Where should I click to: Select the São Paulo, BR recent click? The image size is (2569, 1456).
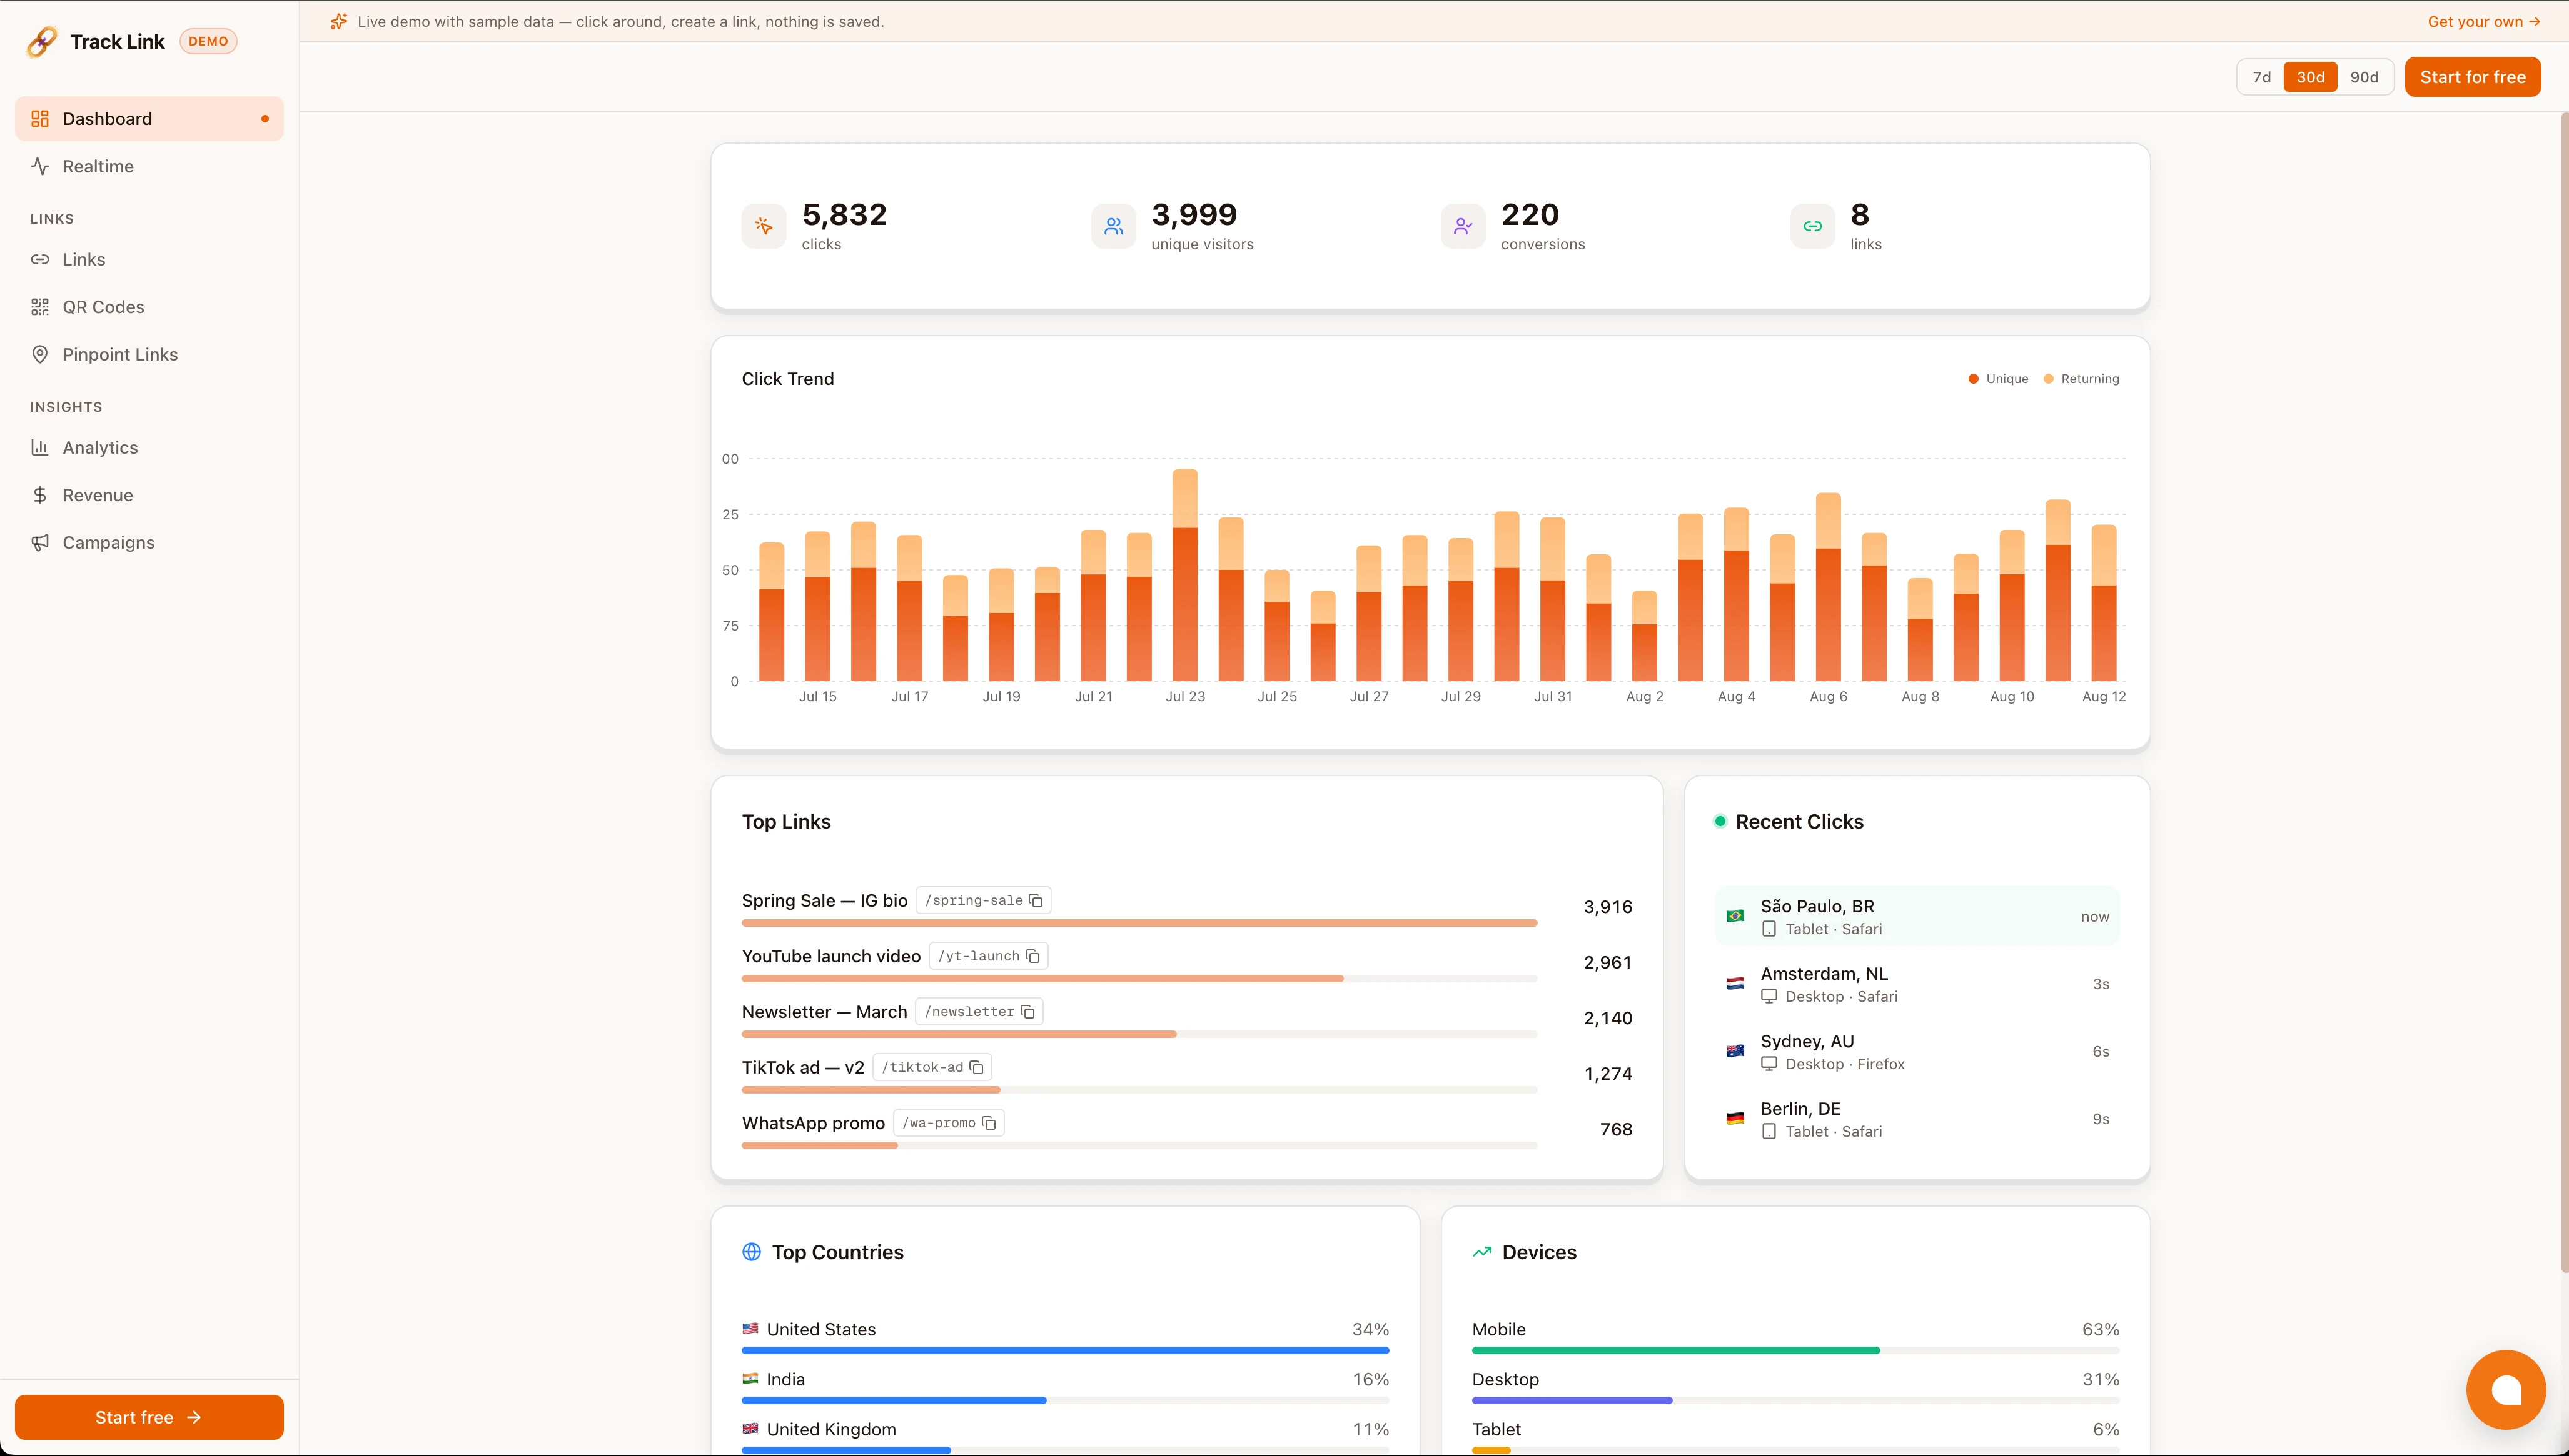tap(1917, 917)
